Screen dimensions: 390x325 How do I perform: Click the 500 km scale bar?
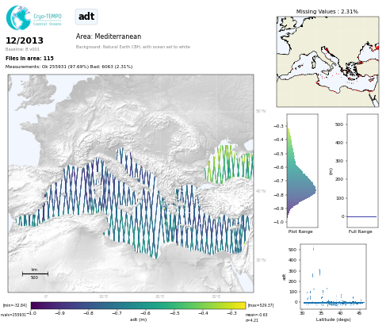click(35, 273)
